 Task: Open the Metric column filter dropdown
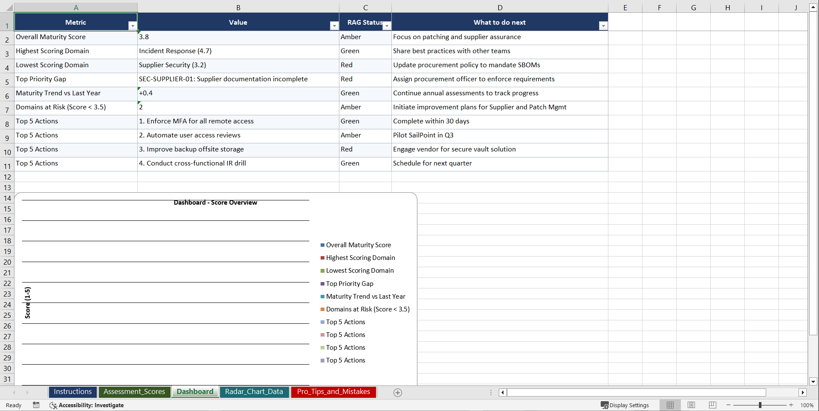pyautogui.click(x=133, y=26)
